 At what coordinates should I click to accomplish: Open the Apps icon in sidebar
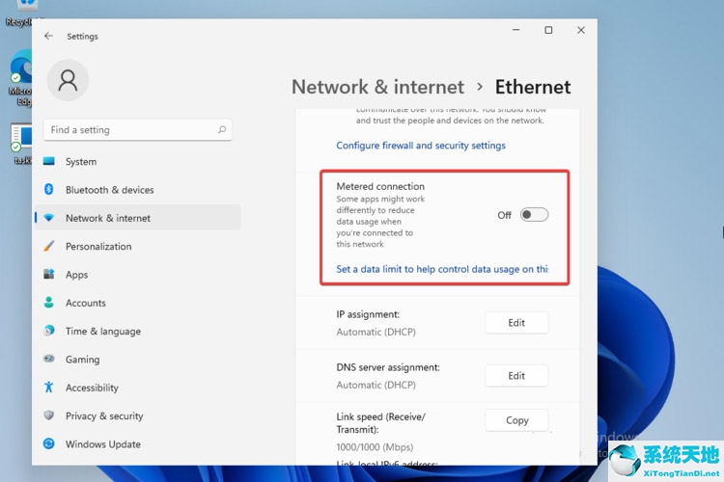(49, 275)
